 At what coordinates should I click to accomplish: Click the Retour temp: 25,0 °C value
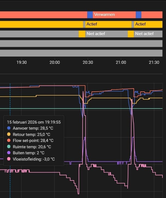[31, 134]
